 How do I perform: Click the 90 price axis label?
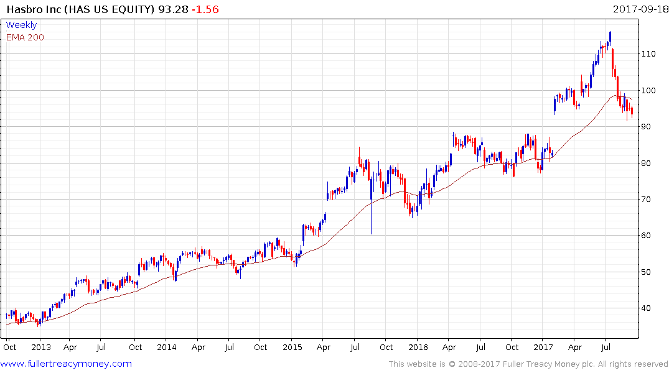coord(646,127)
